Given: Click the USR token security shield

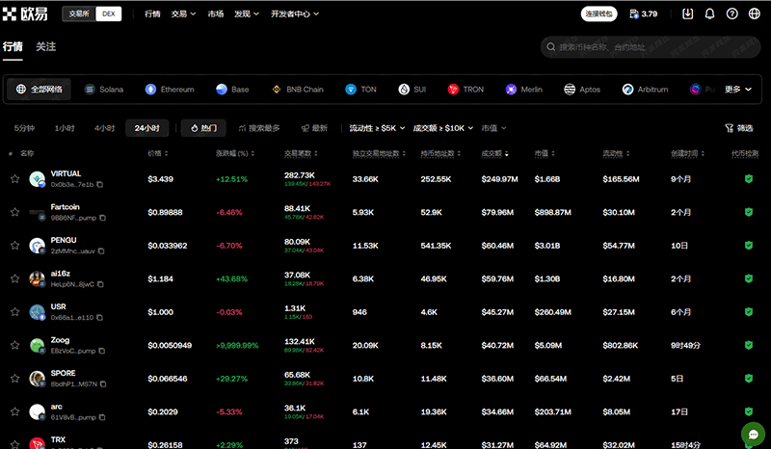Looking at the screenshot, I should click(x=749, y=312).
